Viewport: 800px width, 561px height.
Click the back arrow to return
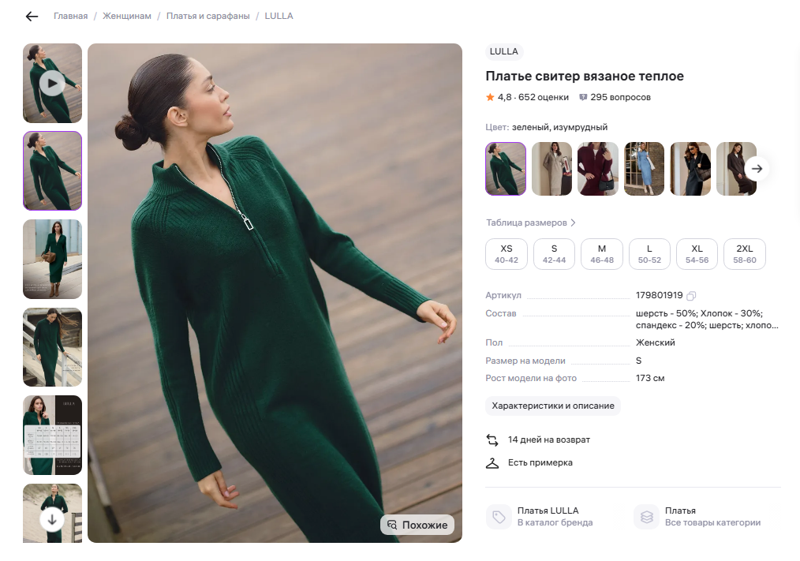pyautogui.click(x=31, y=16)
